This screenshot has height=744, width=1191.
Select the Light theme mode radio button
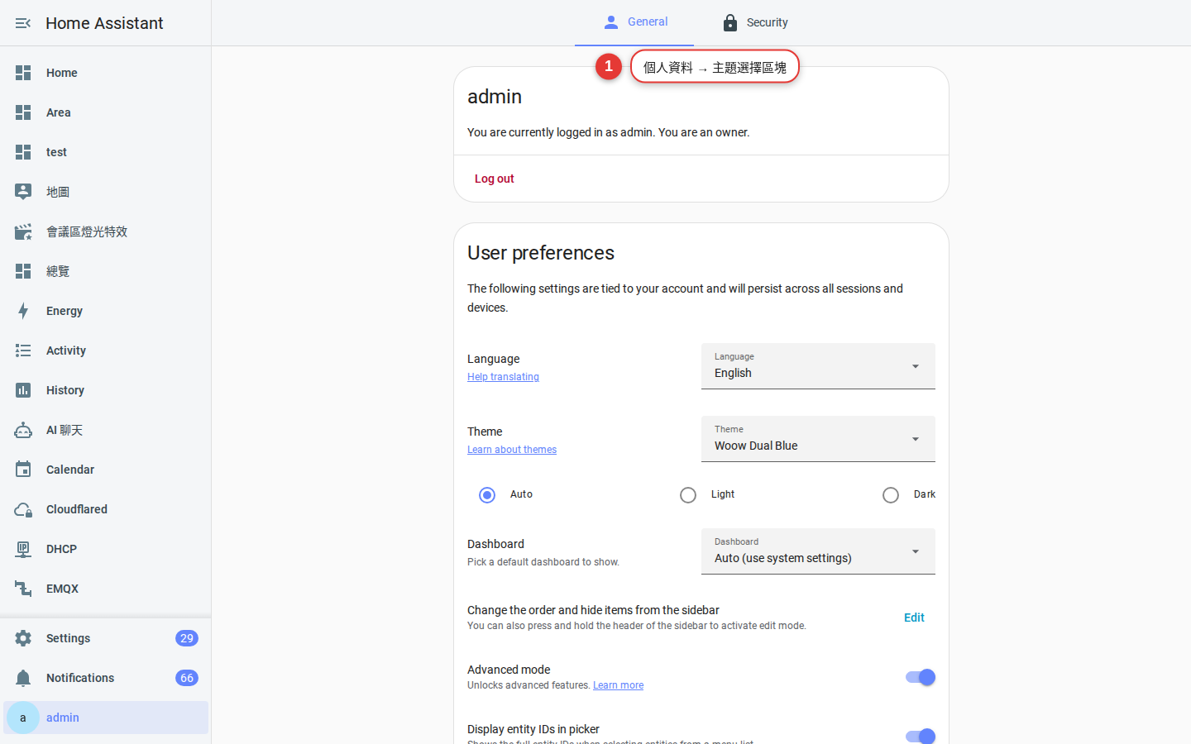[x=688, y=494]
